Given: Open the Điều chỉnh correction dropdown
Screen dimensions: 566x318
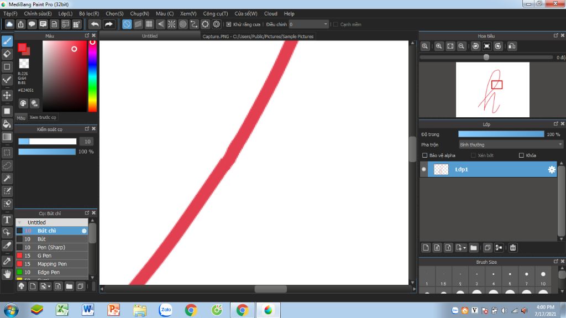Looking at the screenshot, I should [x=308, y=24].
